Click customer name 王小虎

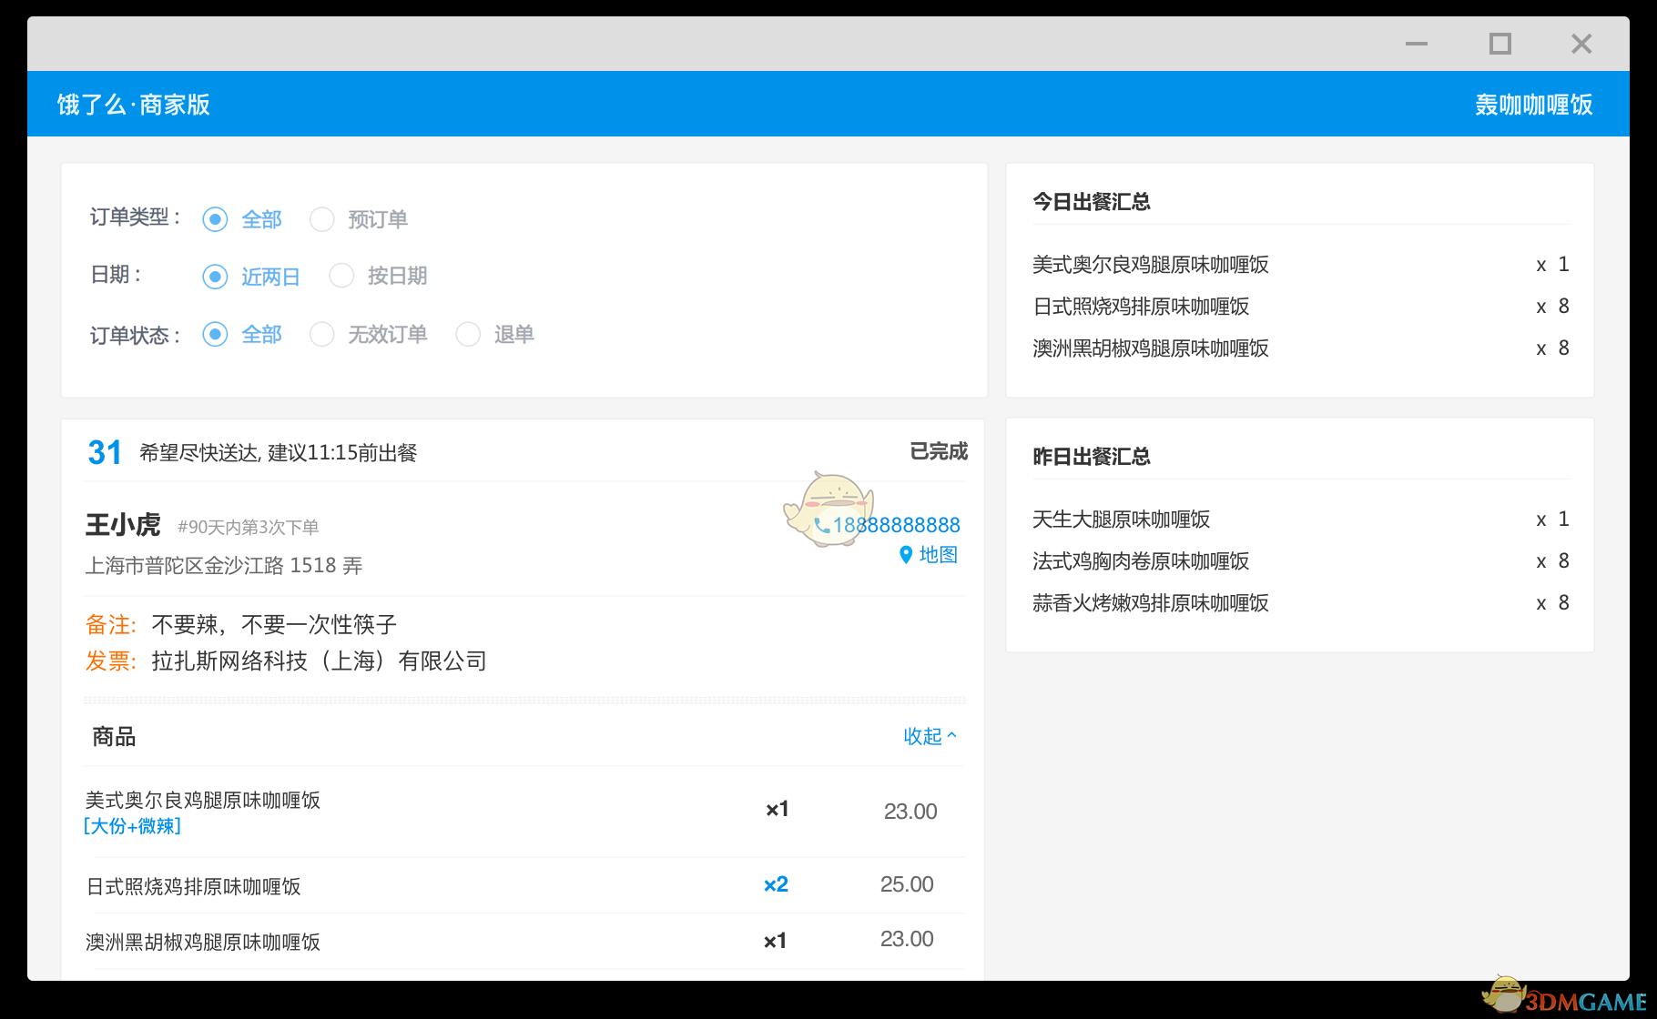click(x=122, y=525)
